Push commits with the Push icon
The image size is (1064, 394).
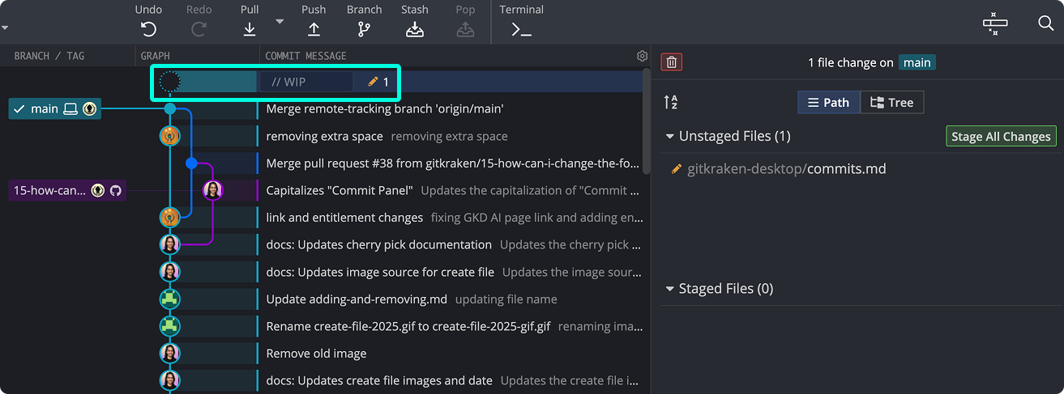(314, 29)
